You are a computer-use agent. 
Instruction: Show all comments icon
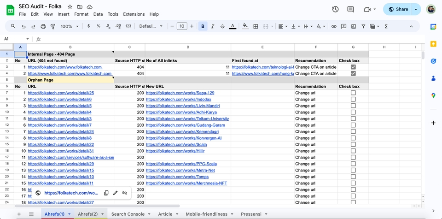(x=350, y=9)
